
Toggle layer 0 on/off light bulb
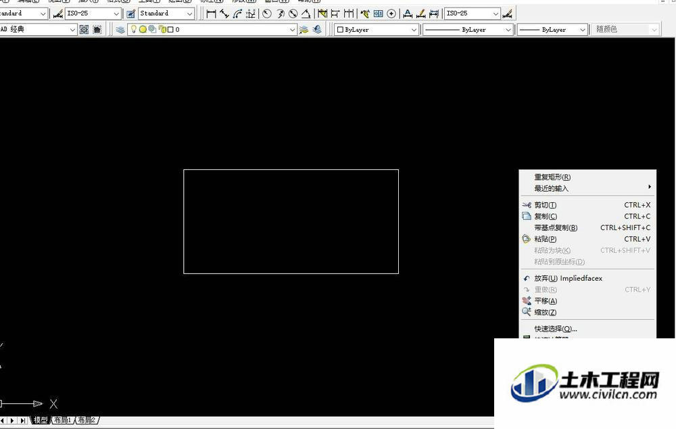(134, 29)
